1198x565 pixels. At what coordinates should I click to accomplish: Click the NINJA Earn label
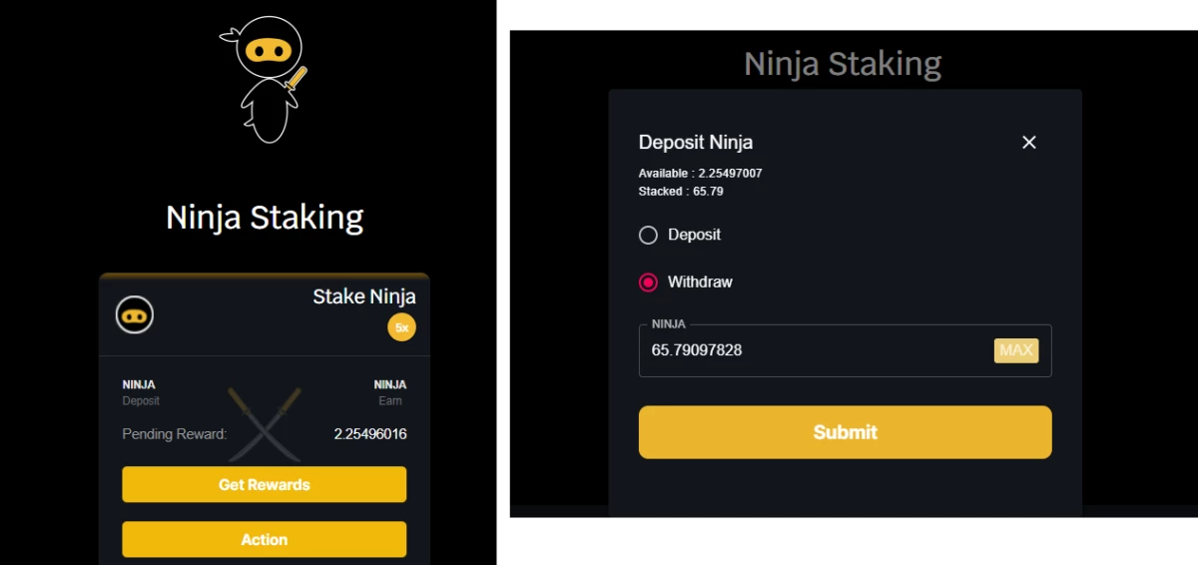390,392
